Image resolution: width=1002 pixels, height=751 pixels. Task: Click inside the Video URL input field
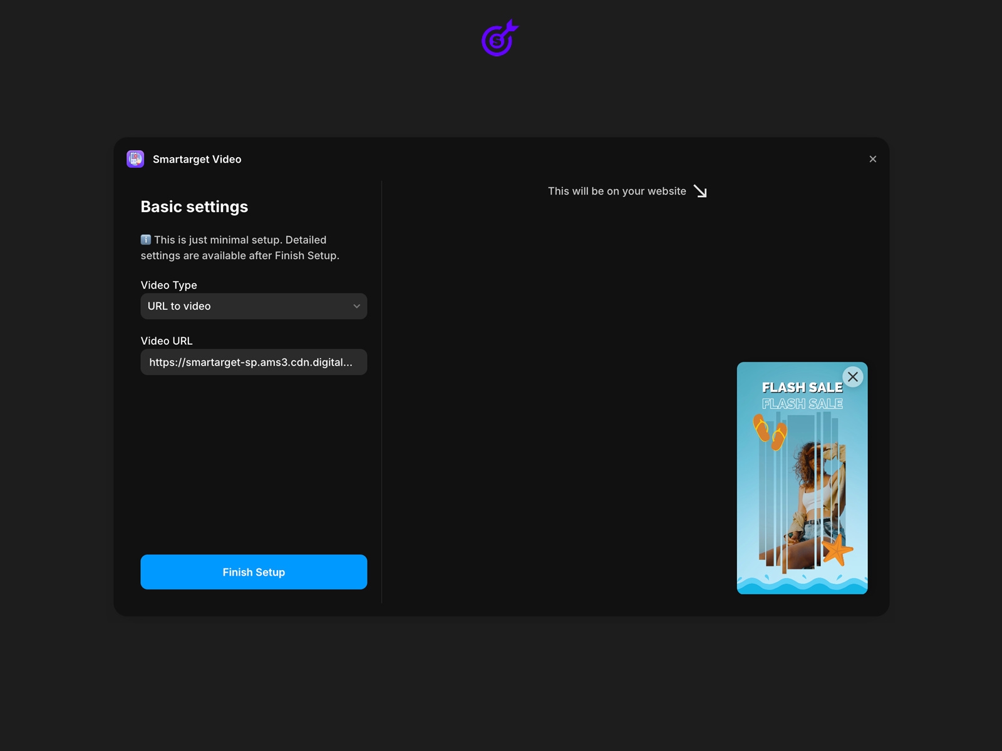[254, 362]
